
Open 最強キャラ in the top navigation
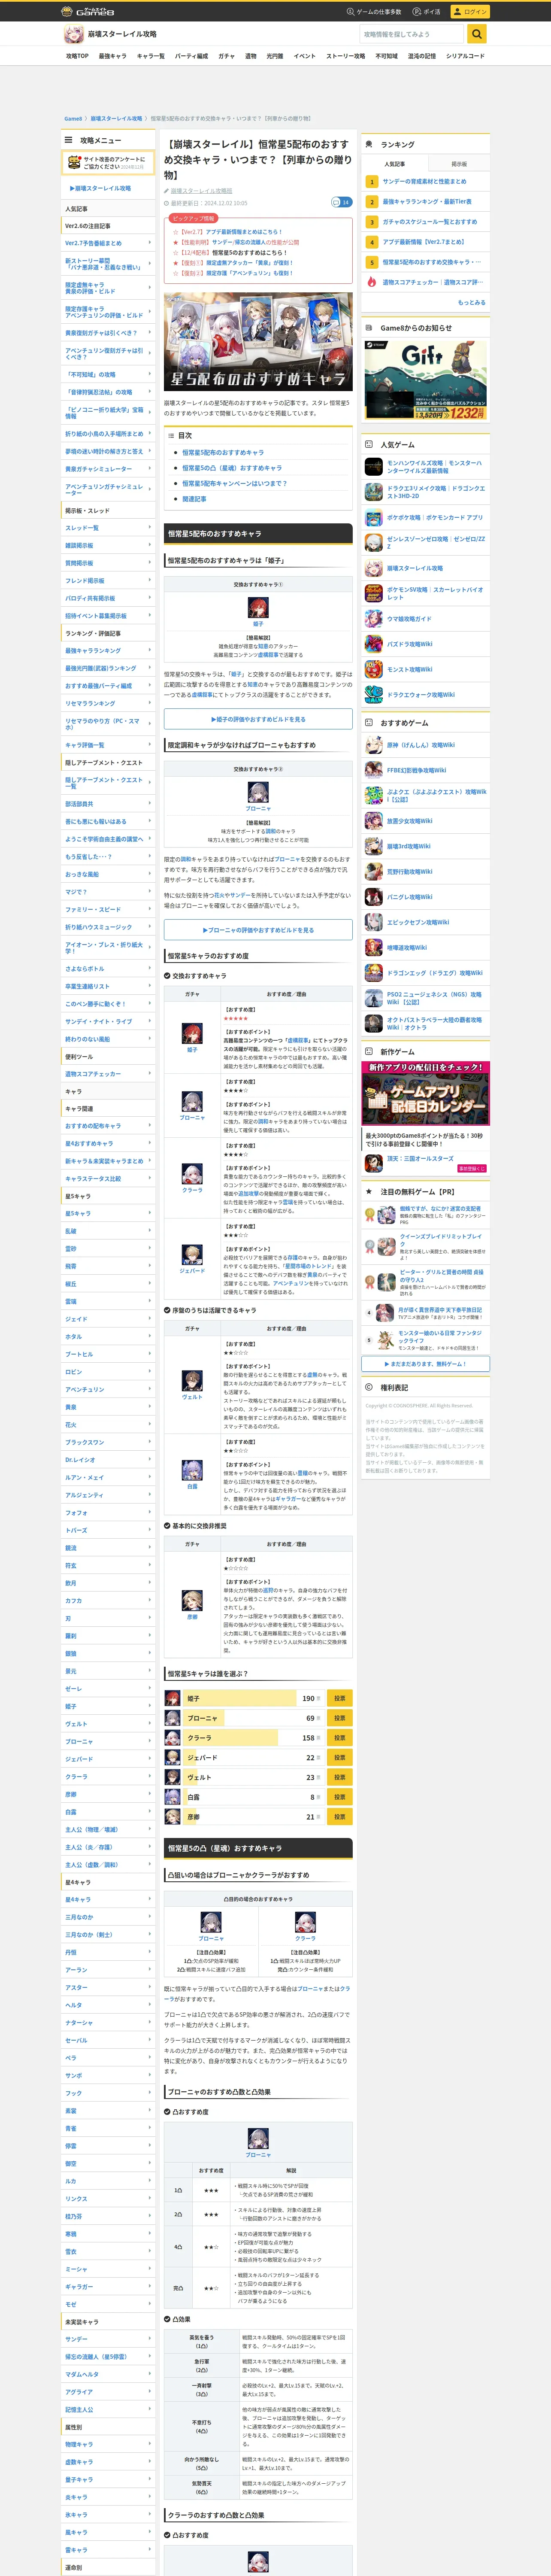[113, 56]
